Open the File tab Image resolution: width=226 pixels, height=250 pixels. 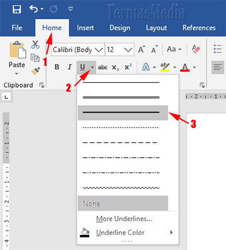pos(17,28)
